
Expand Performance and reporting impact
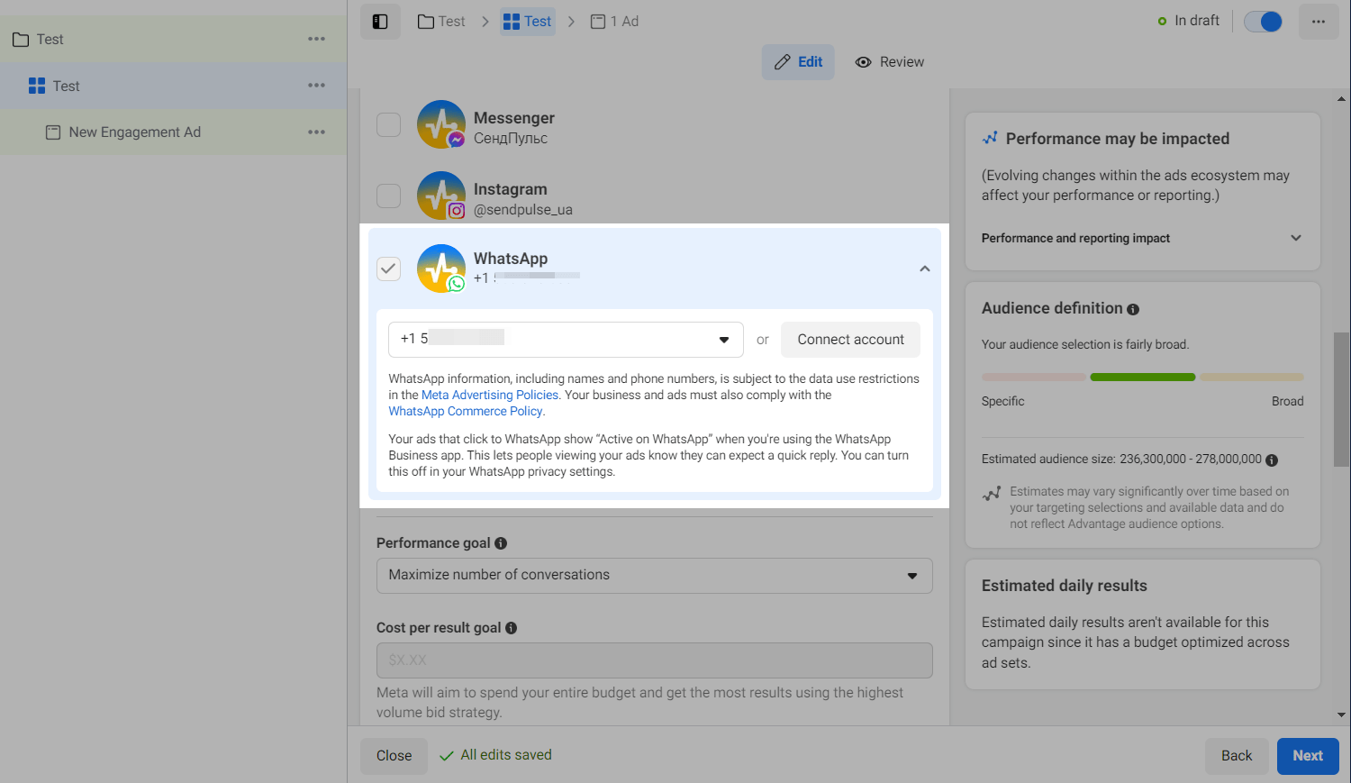(1142, 239)
